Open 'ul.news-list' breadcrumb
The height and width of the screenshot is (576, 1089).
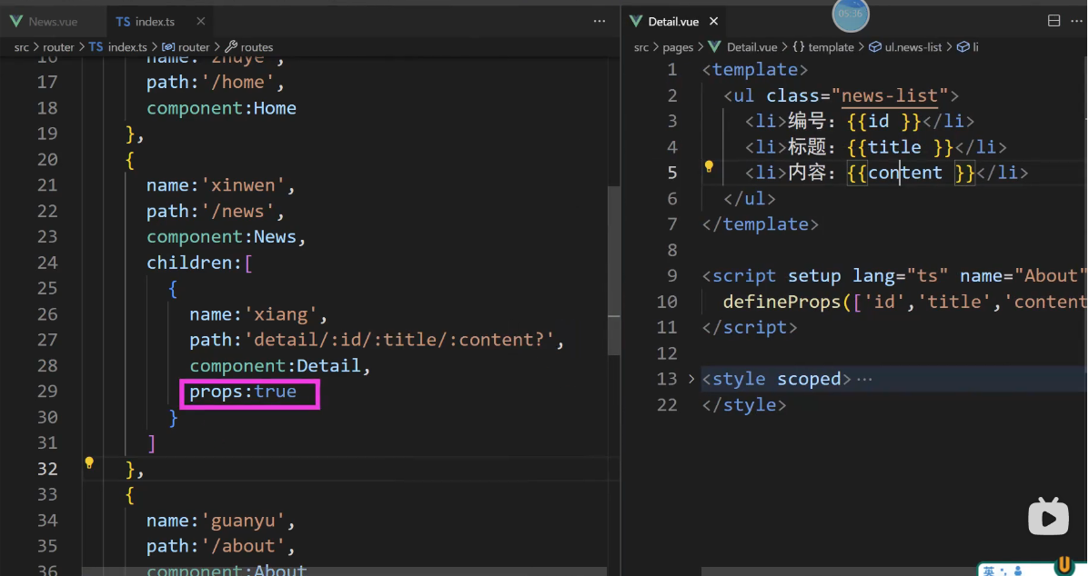click(x=905, y=47)
